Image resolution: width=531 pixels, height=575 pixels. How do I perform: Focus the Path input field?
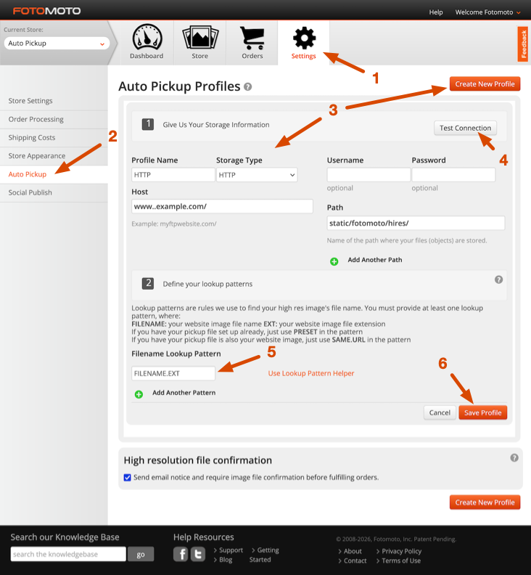coord(416,224)
